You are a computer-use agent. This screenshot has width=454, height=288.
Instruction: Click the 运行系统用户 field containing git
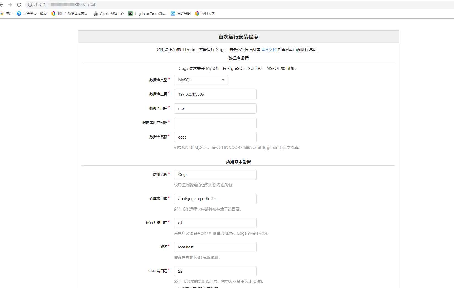pyautogui.click(x=215, y=223)
